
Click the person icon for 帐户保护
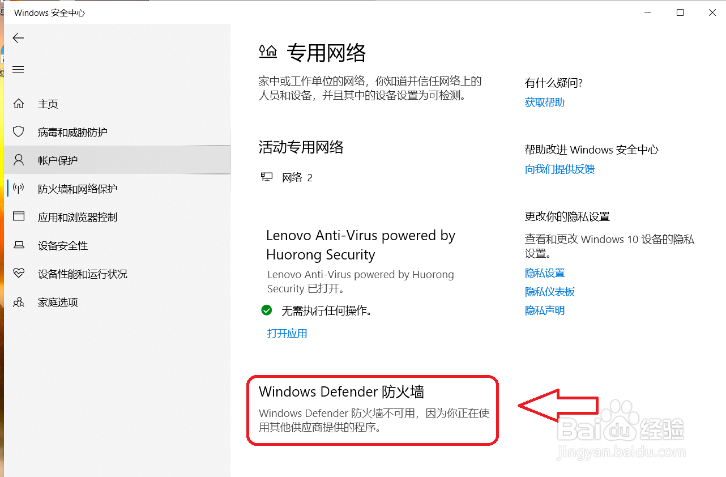19,160
